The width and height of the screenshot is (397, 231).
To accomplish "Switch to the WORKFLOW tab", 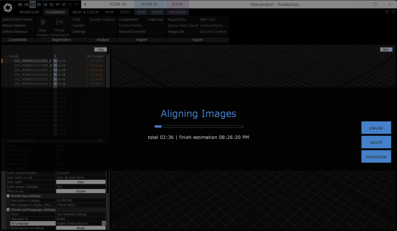I will point(29,12).
